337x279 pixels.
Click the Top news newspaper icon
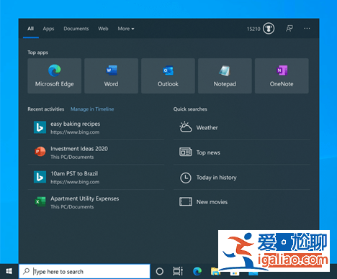click(186, 152)
